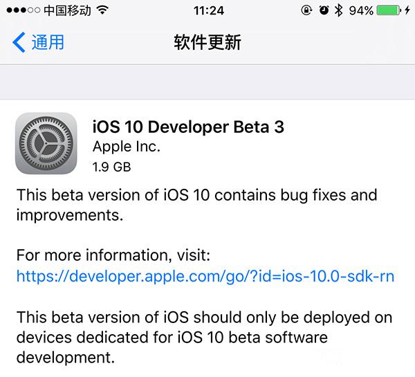
Task: Open the developer.apple.com release notes link
Action: 205,277
